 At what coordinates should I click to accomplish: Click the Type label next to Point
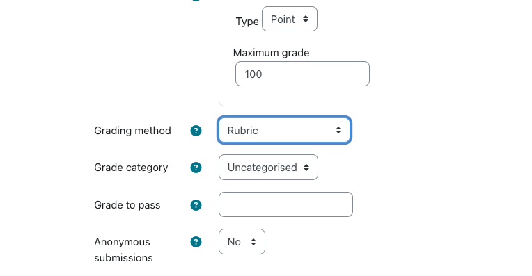247,22
